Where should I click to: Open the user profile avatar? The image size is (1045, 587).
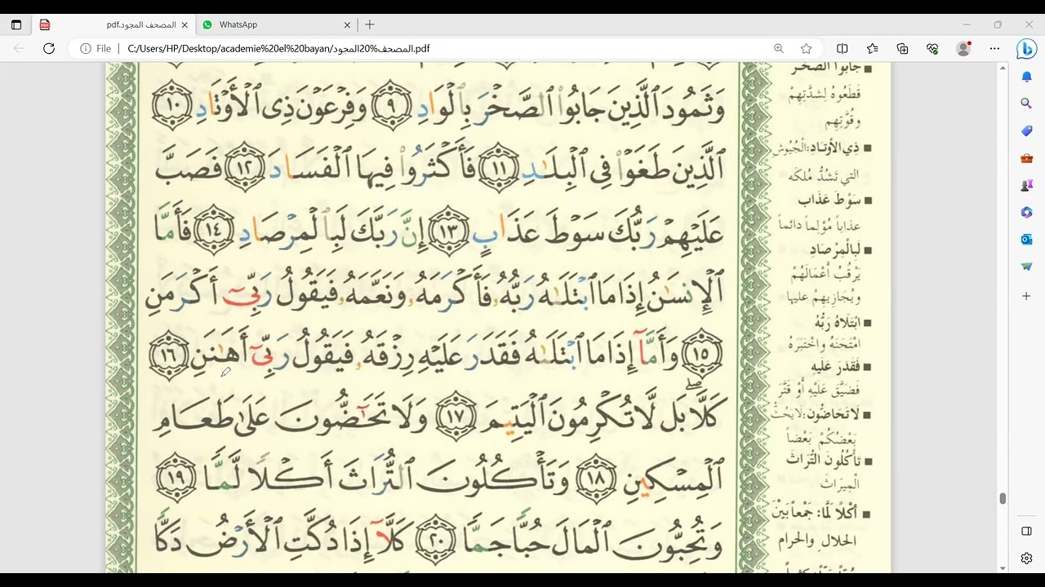point(963,49)
